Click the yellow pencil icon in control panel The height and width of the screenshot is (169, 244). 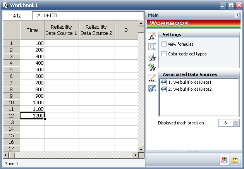(152, 78)
